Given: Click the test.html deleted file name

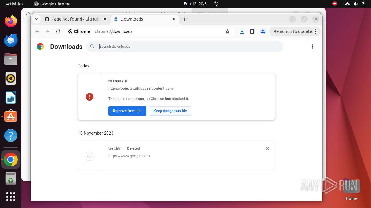Looking at the screenshot, I should tap(116, 148).
